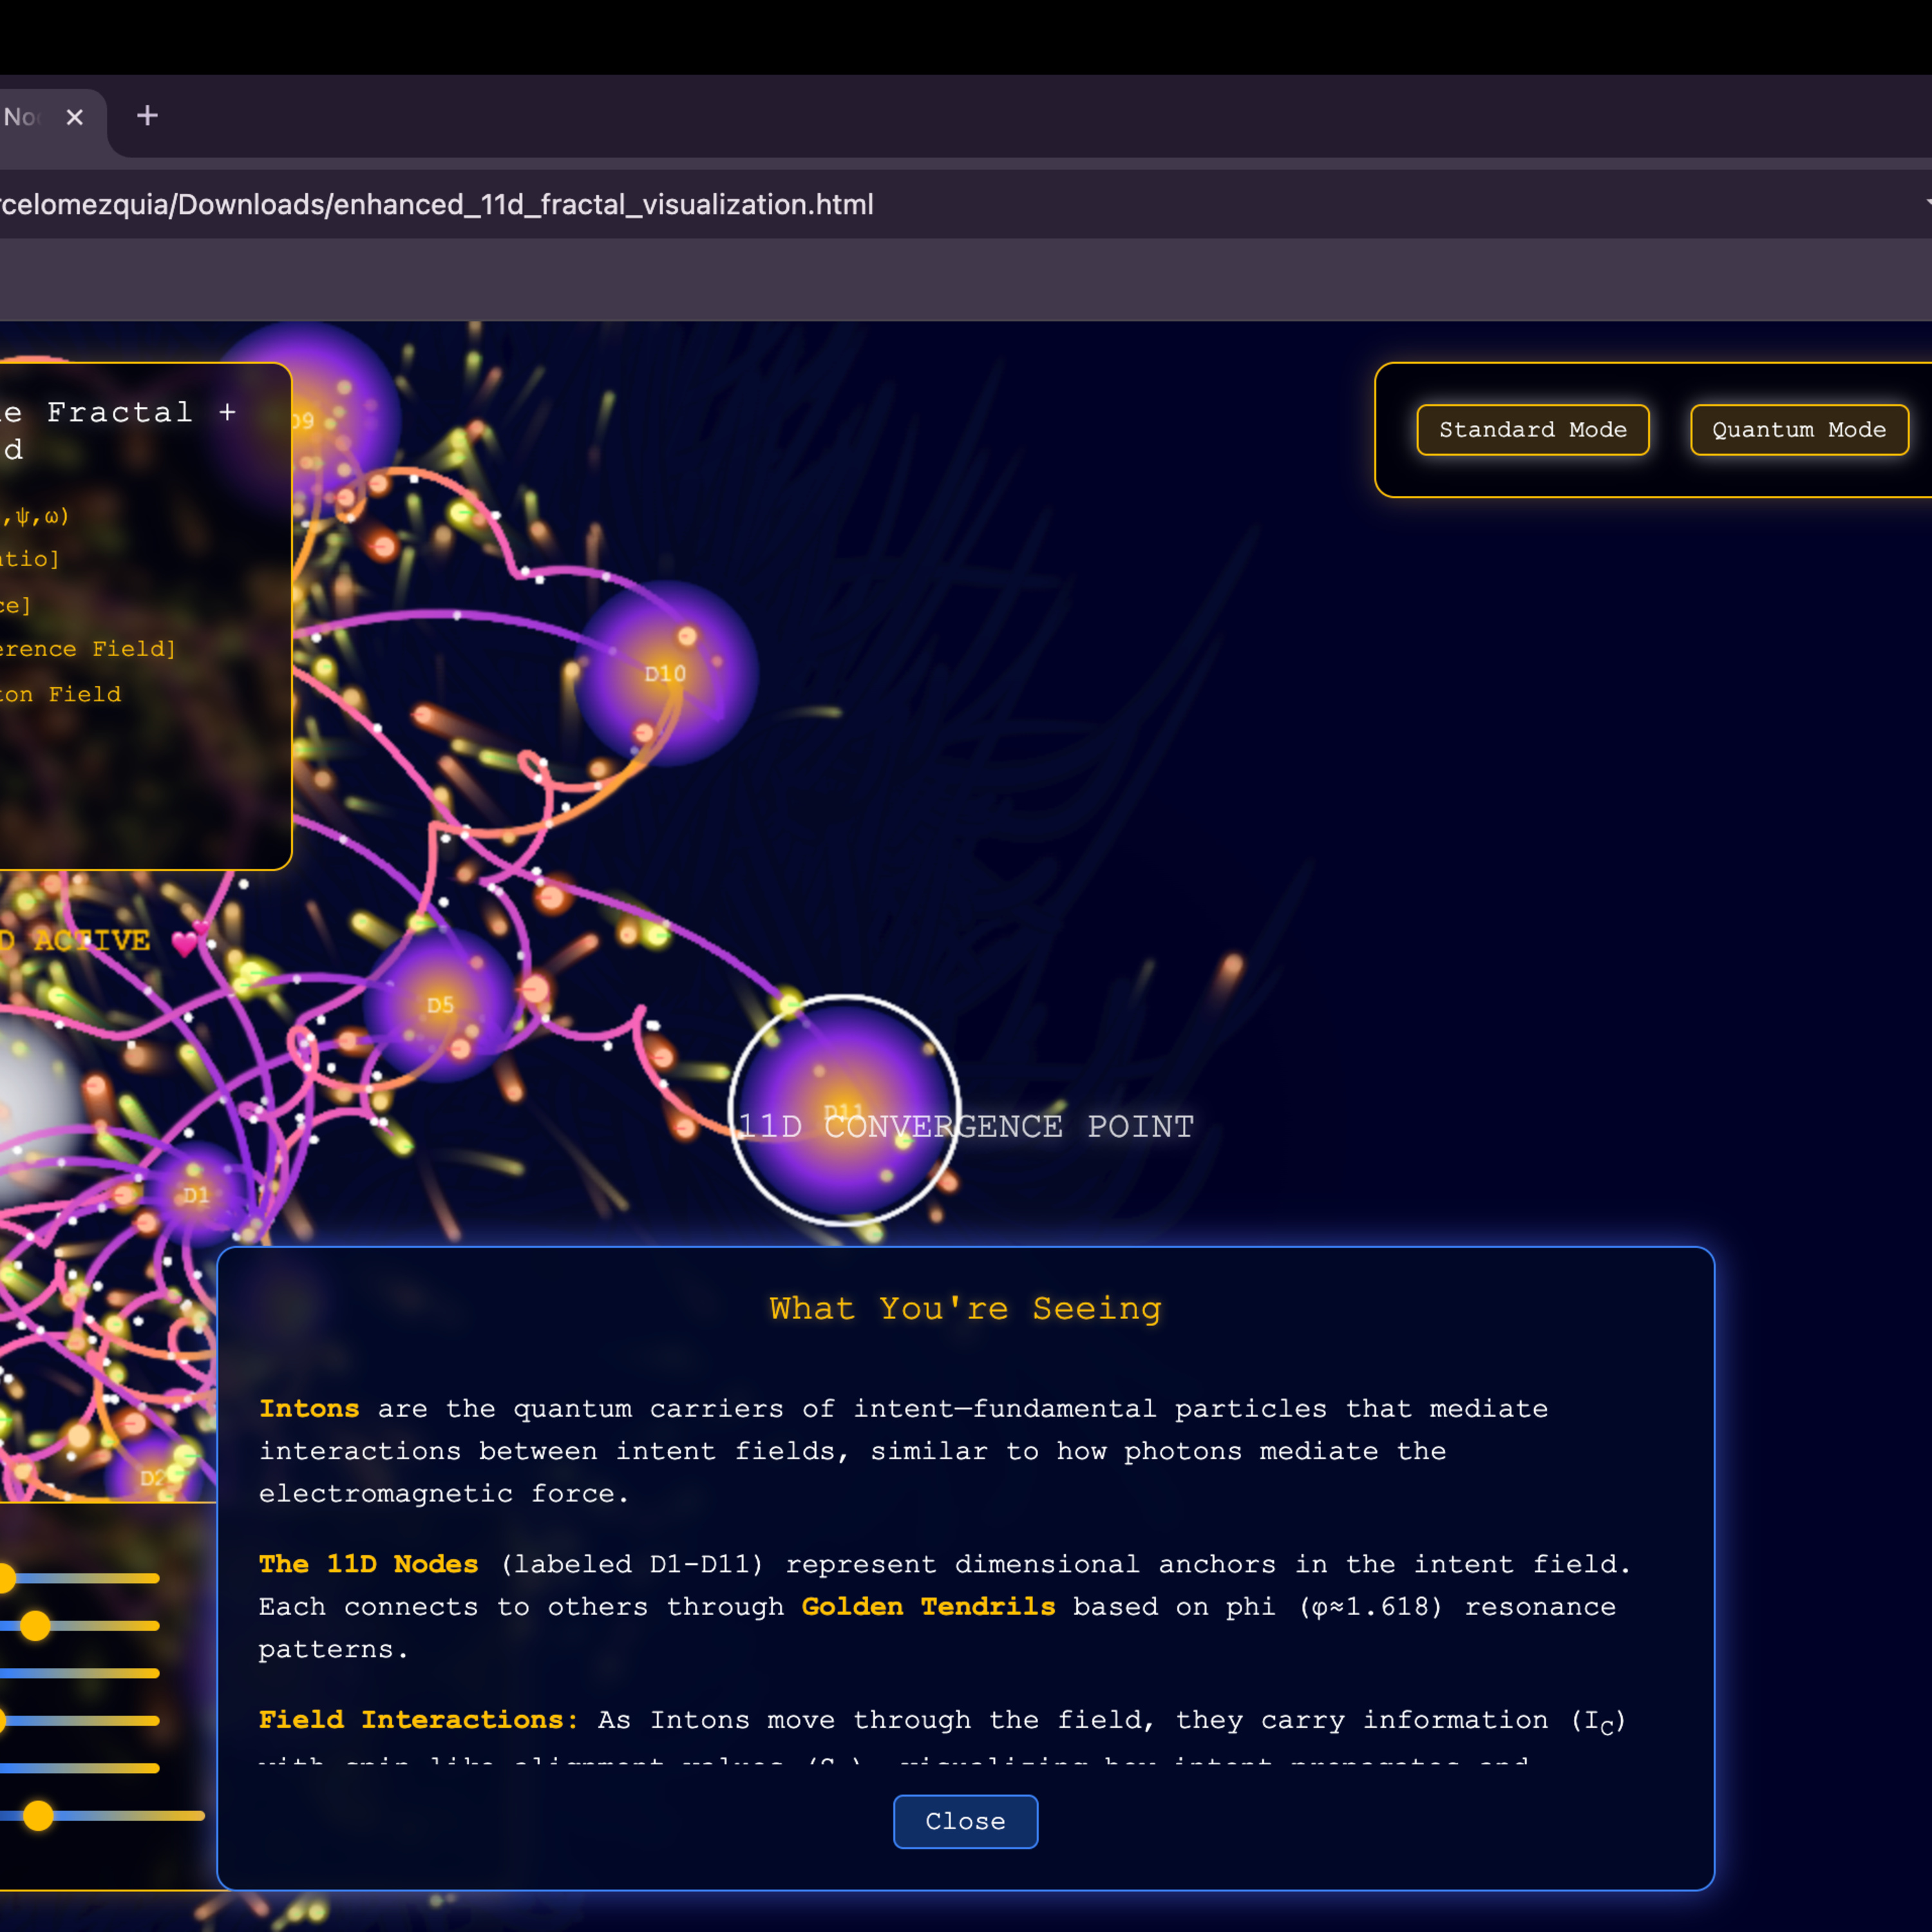Click the "What You're Seeing" heading
The height and width of the screenshot is (1932, 1932).
(x=965, y=1308)
